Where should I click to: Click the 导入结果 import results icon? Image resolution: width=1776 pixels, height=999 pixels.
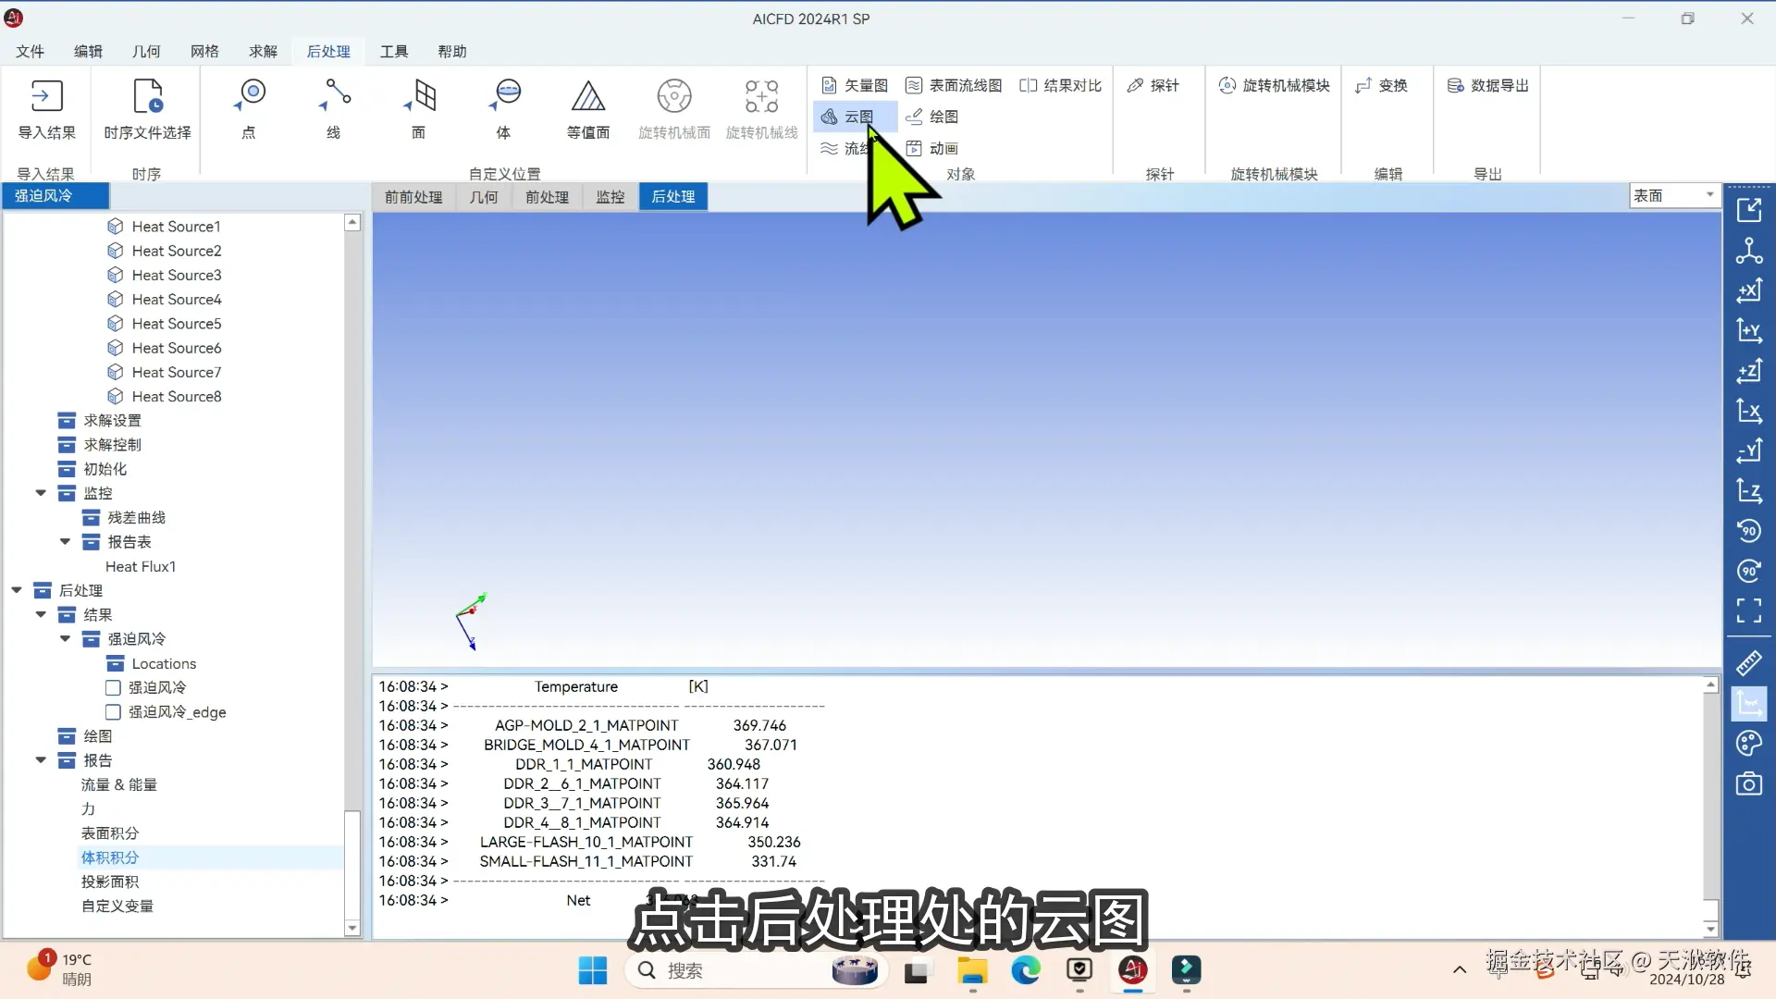point(46,96)
